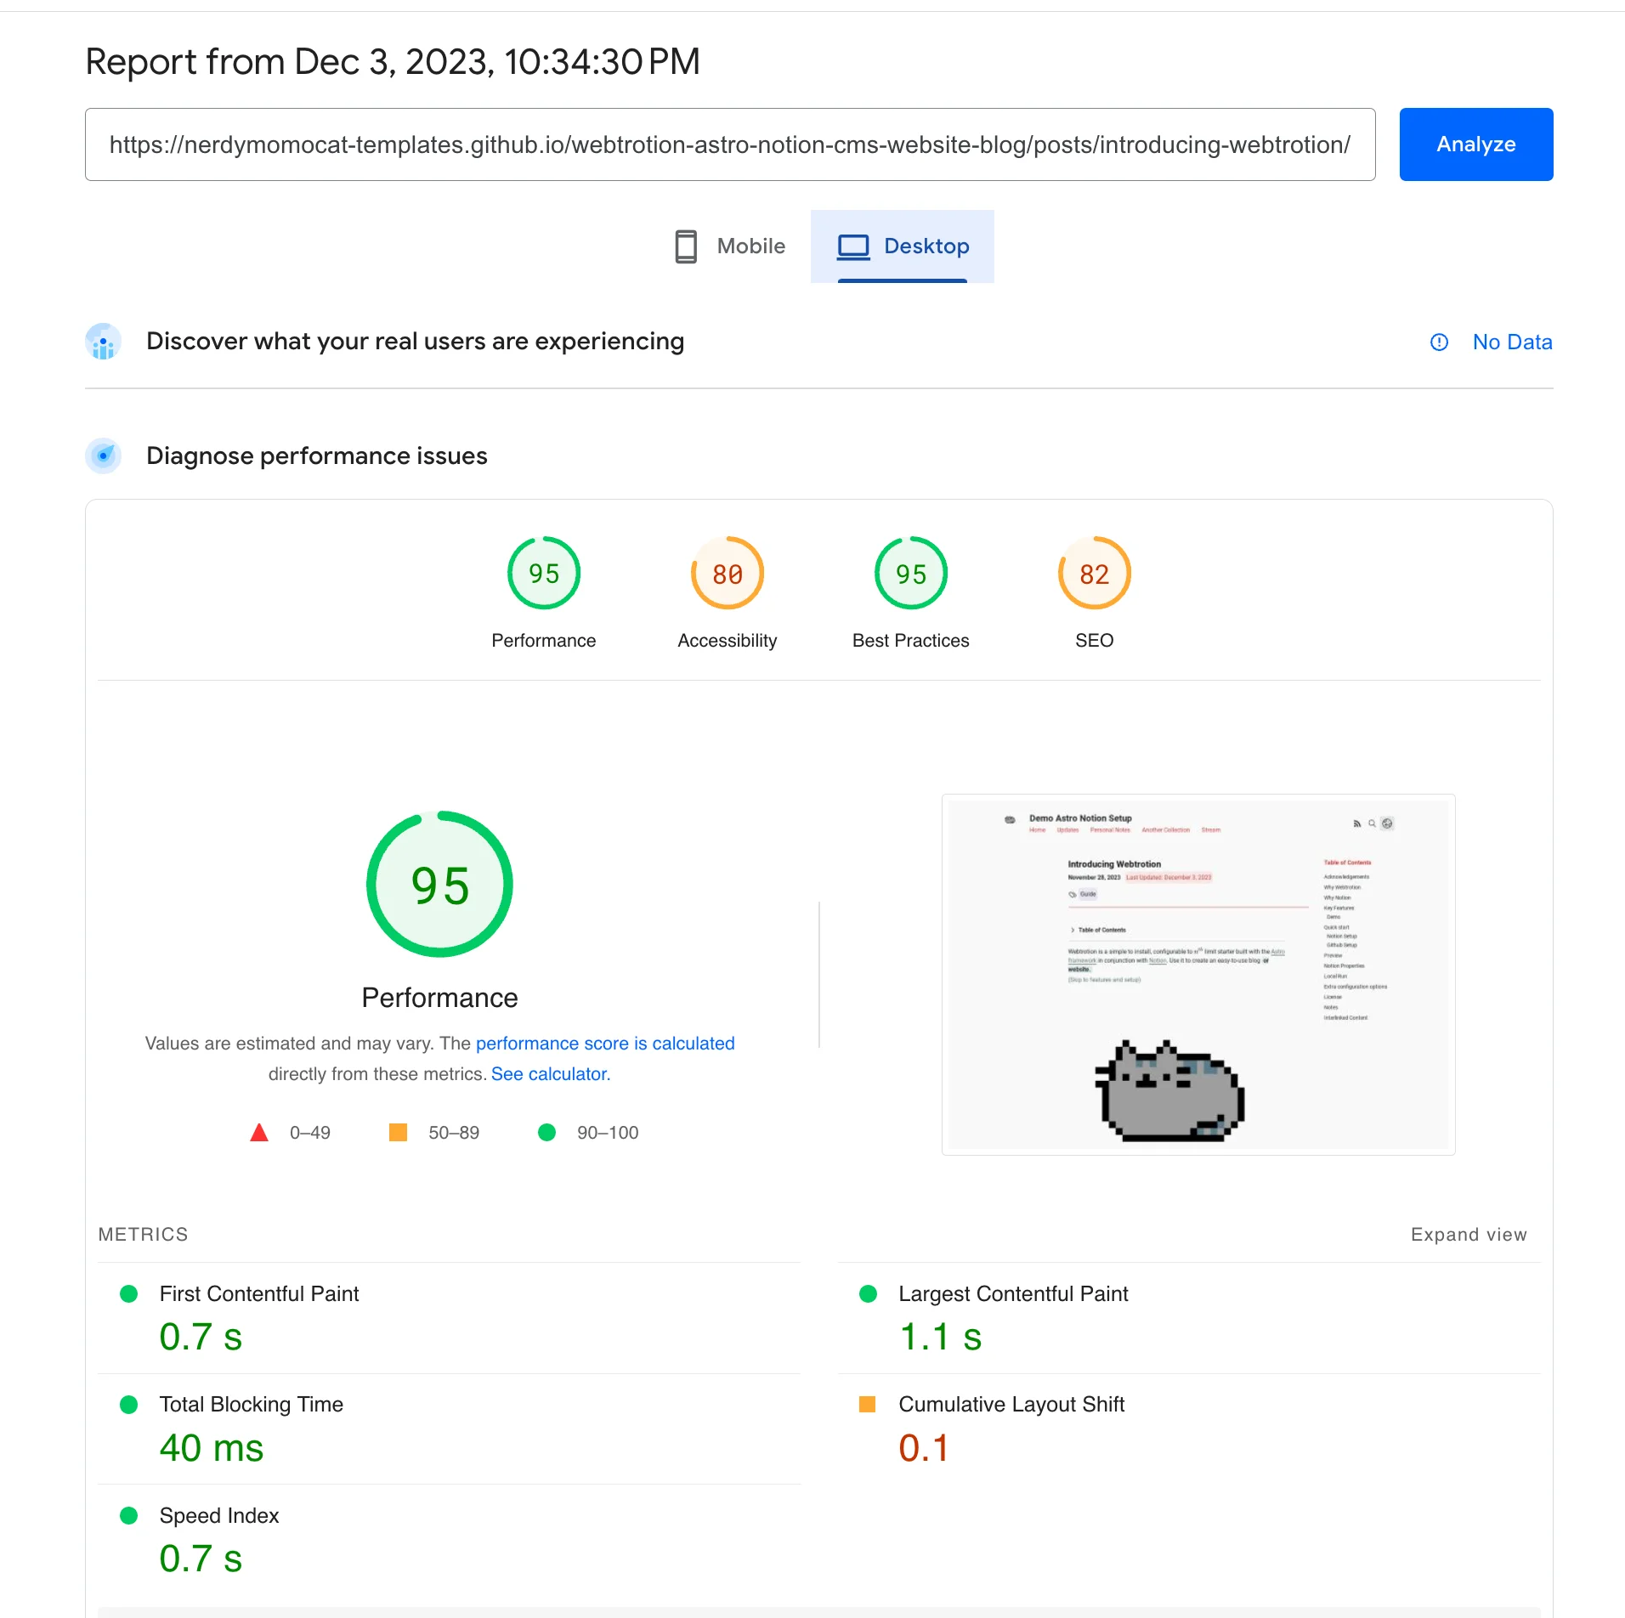Toggle Expand view for metrics
This screenshot has height=1618, width=1625.
coord(1469,1235)
